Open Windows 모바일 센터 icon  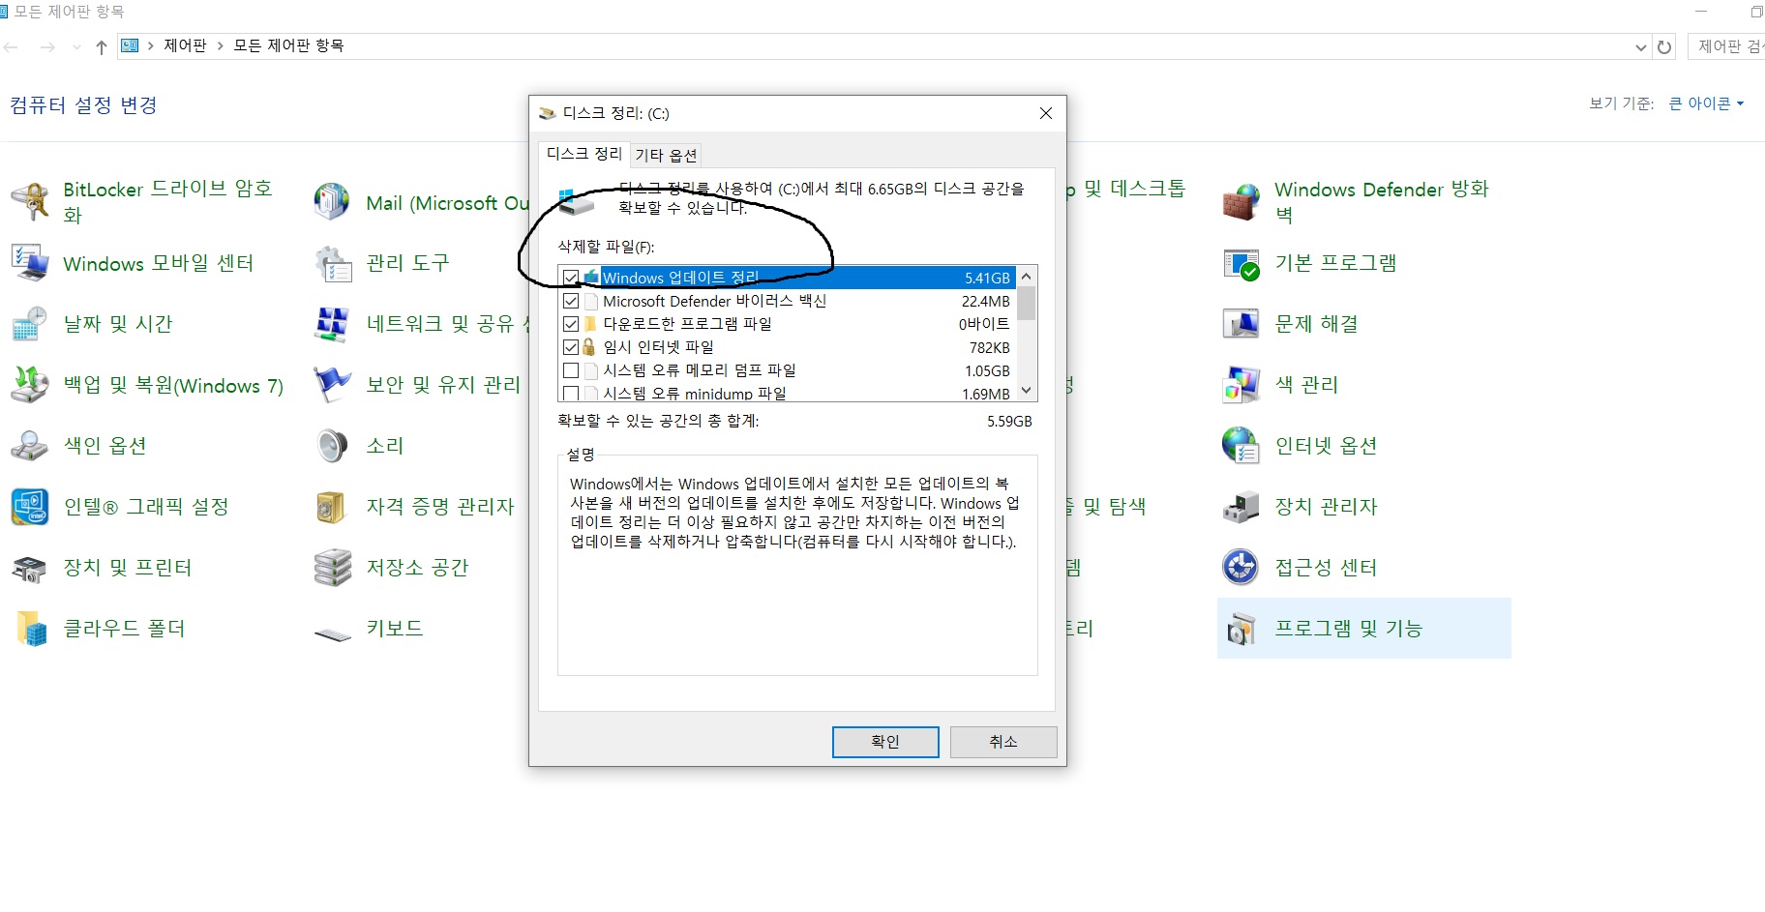click(30, 263)
